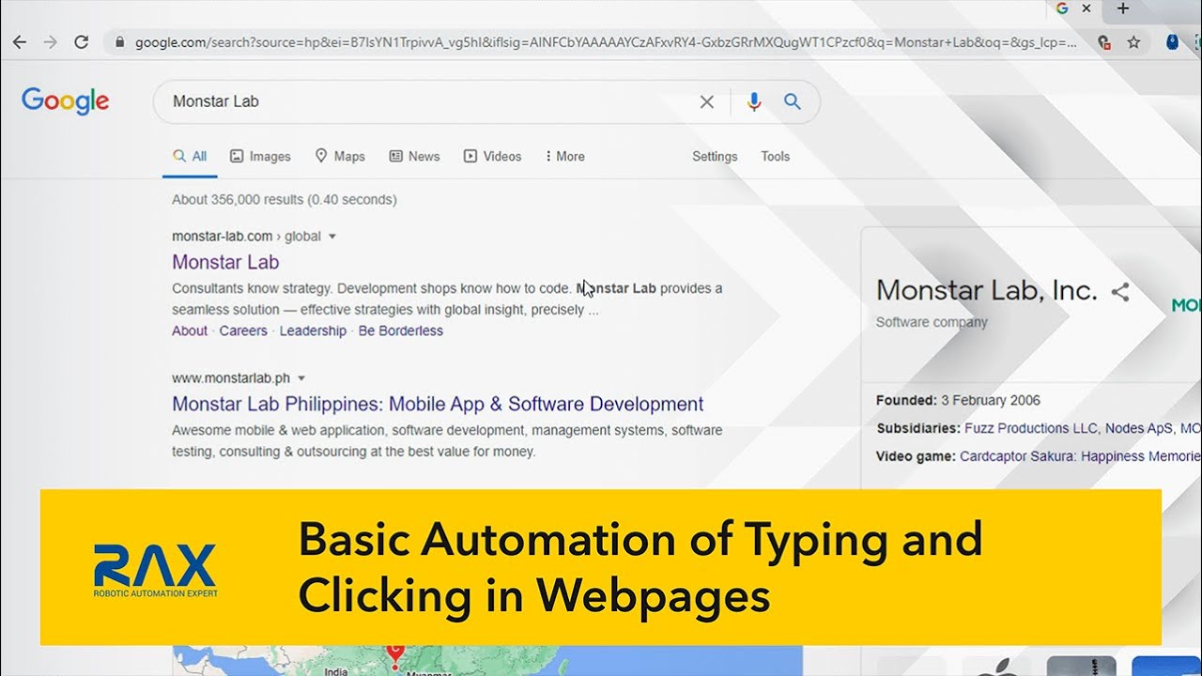Click the 'Monstar Lab, Inc.' panel heading
Viewport: 1202px width, 676px height.
[x=987, y=290]
